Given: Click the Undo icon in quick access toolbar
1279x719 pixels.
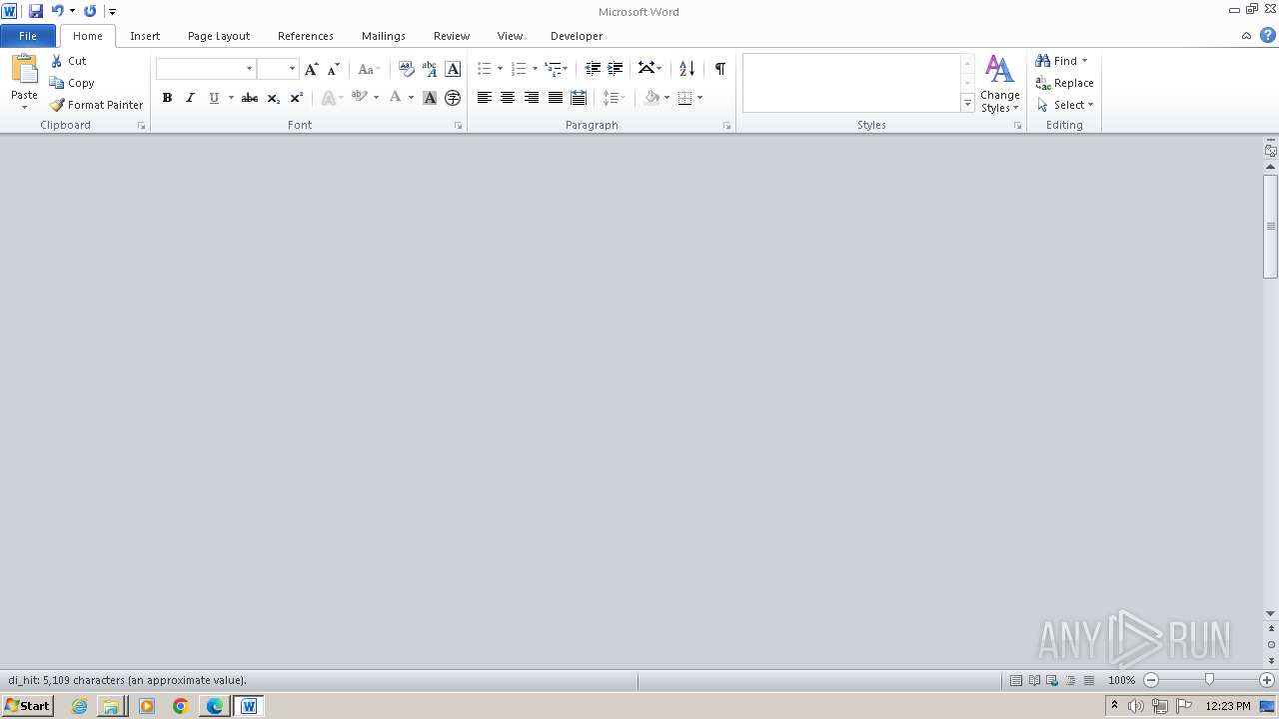Looking at the screenshot, I should tap(57, 11).
